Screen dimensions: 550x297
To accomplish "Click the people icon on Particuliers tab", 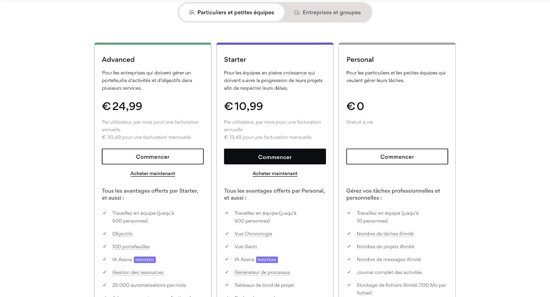I will [192, 12].
